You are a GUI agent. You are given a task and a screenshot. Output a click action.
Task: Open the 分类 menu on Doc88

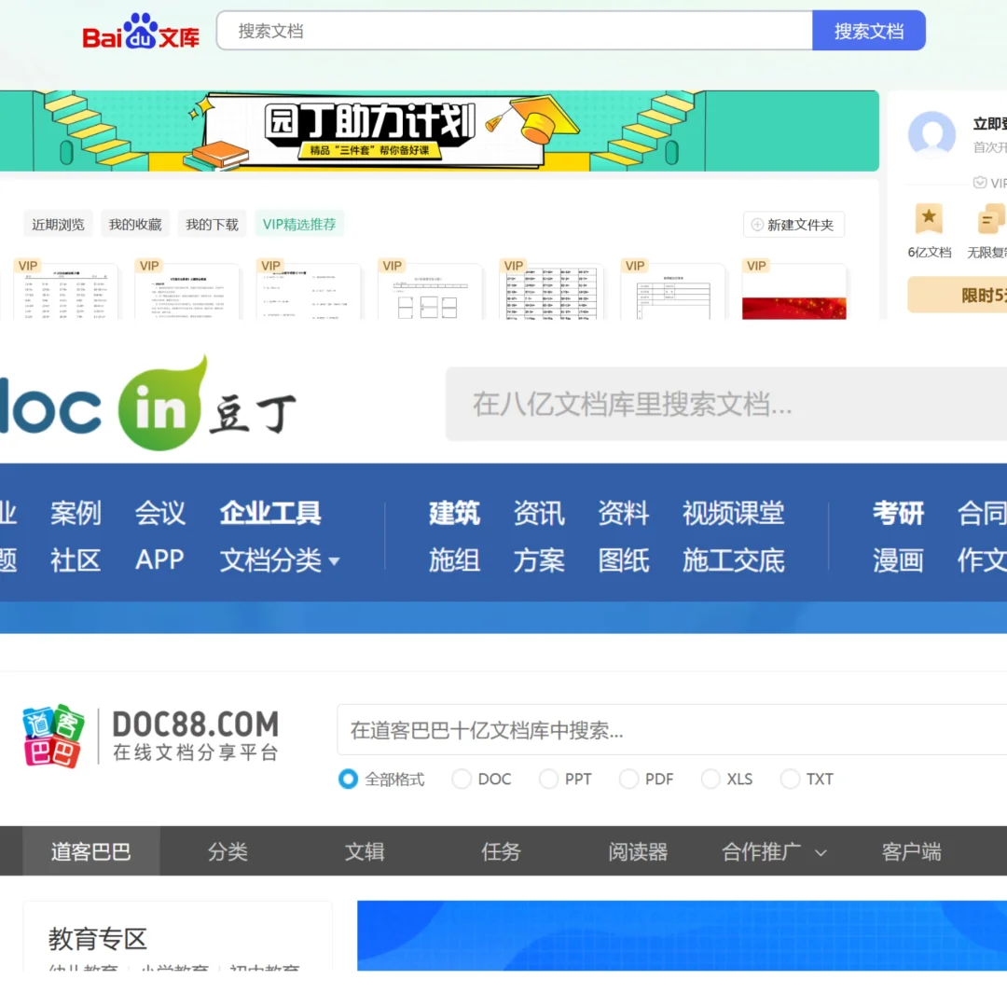(x=228, y=850)
